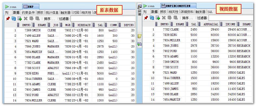
Task: Click the green arrow icon in middle strip
Action: coord(140,44)
